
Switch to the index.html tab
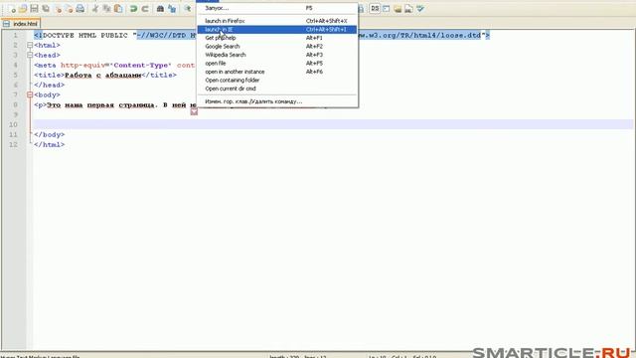pos(21,24)
